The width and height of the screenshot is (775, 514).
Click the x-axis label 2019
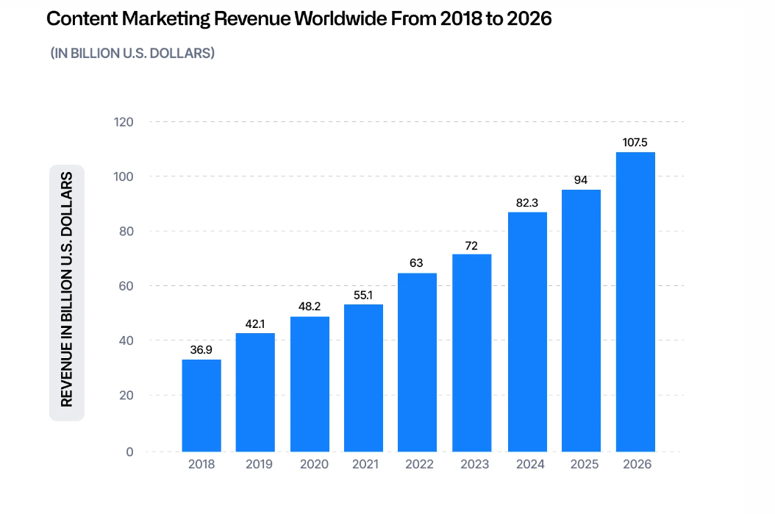tap(259, 464)
